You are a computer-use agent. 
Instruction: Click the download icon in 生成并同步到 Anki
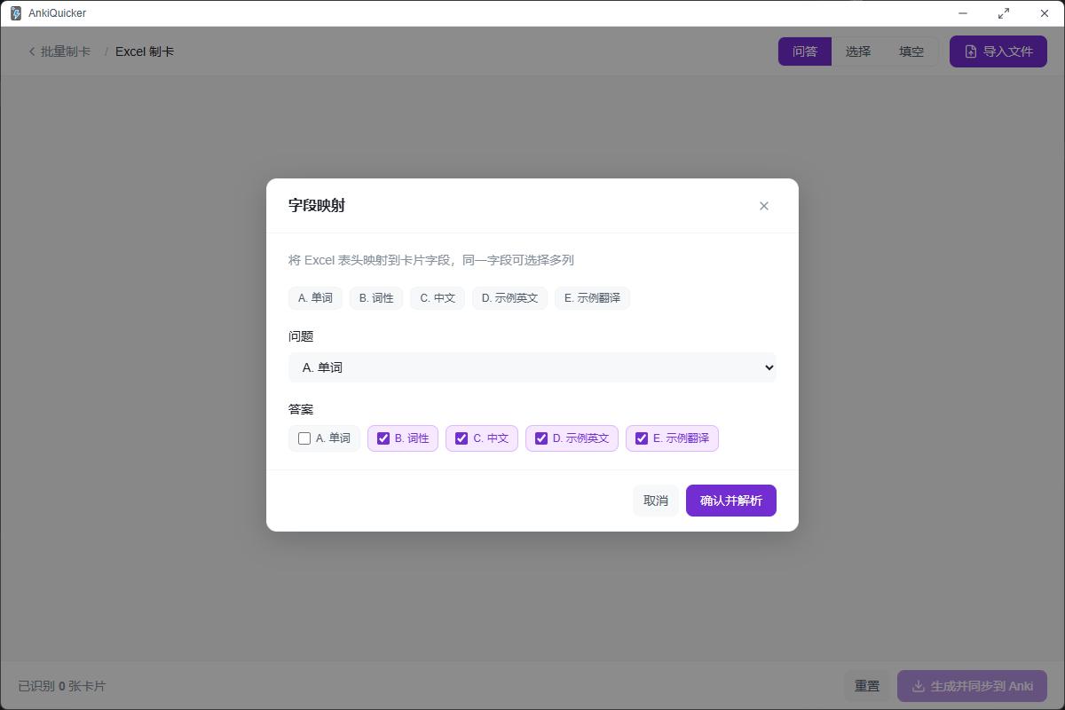pos(919,686)
